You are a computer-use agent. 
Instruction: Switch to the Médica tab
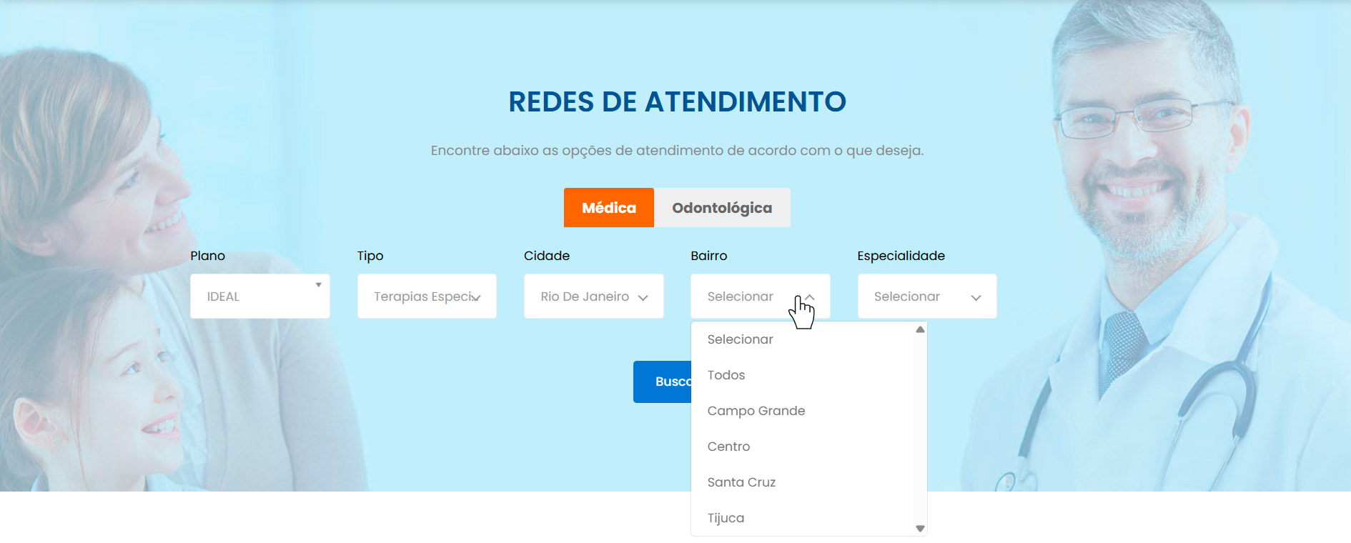tap(608, 207)
